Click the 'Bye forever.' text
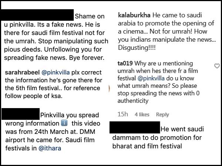This screenshot has height=166, width=222. [x=87, y=58]
